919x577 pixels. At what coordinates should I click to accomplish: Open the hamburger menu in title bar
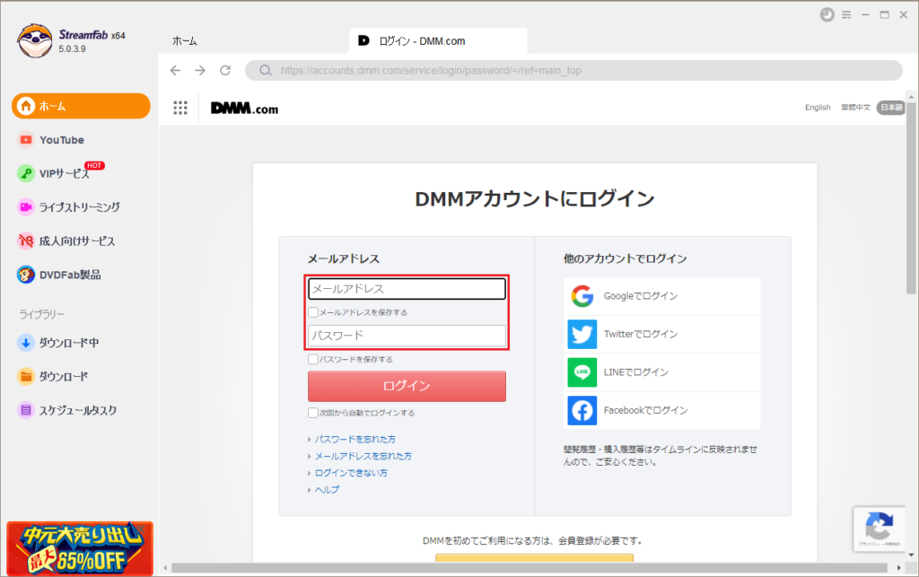pyautogui.click(x=846, y=14)
